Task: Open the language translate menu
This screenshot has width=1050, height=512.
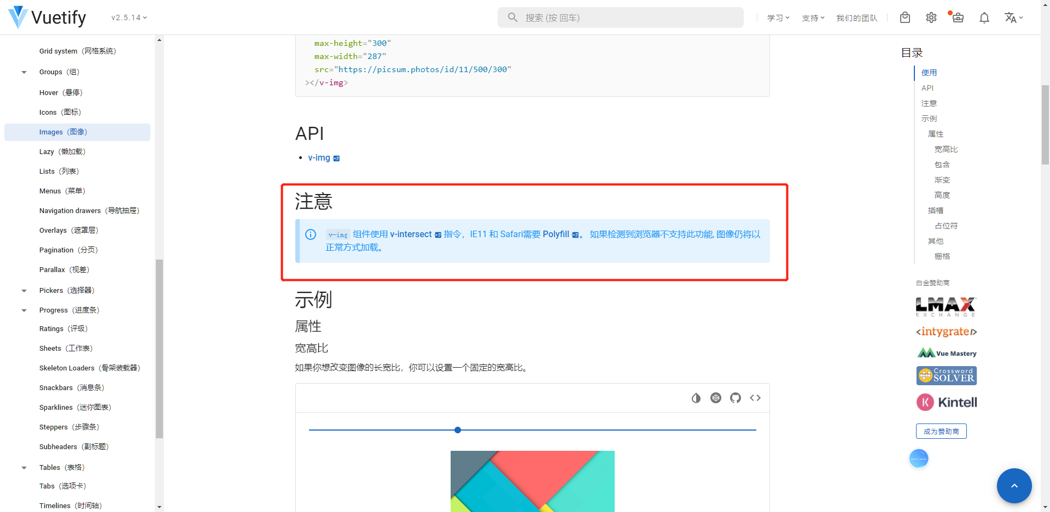Action: pyautogui.click(x=1013, y=17)
